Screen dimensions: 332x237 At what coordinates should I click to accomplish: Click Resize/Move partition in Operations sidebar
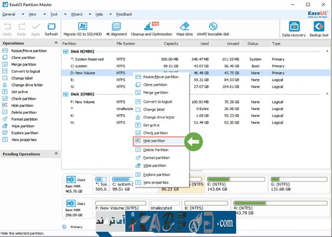click(x=29, y=51)
